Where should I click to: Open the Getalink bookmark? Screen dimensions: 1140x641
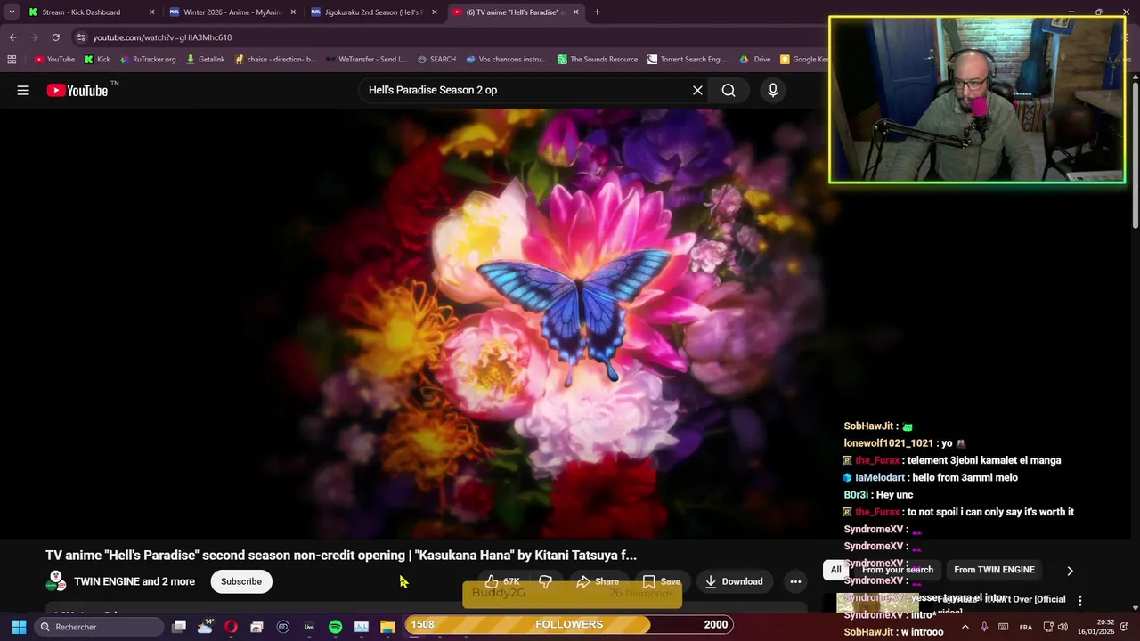(x=206, y=60)
